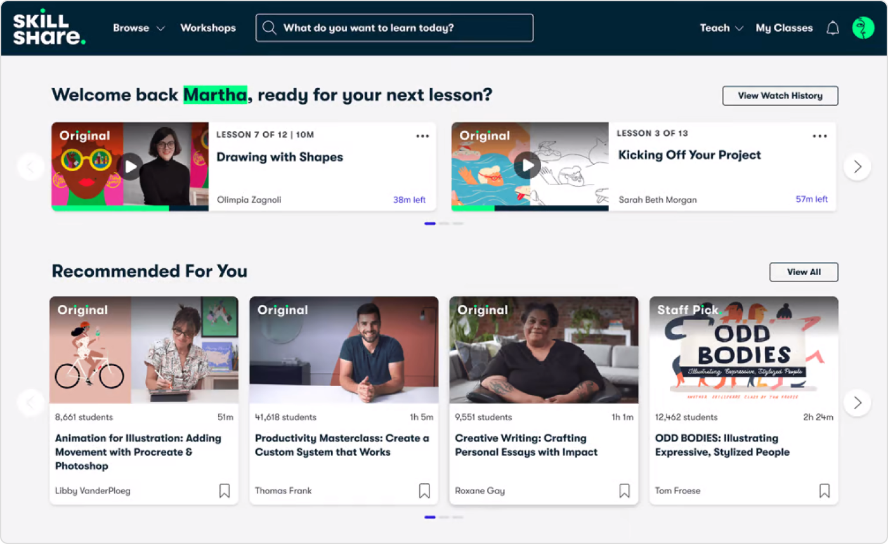
Task: Play the Drawing with Shapes lesson
Action: (130, 166)
